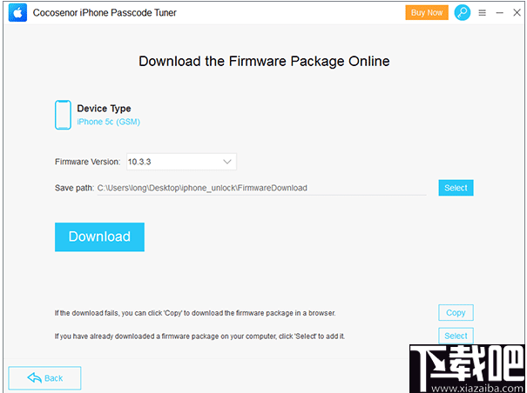Click the iPhone 5c (GSM) device label
The height and width of the screenshot is (393, 527).
(x=108, y=122)
